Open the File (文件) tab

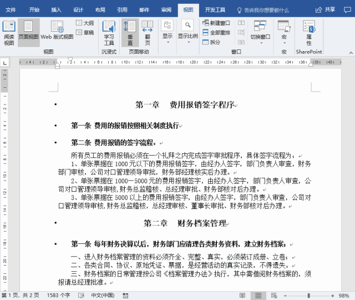click(x=11, y=10)
